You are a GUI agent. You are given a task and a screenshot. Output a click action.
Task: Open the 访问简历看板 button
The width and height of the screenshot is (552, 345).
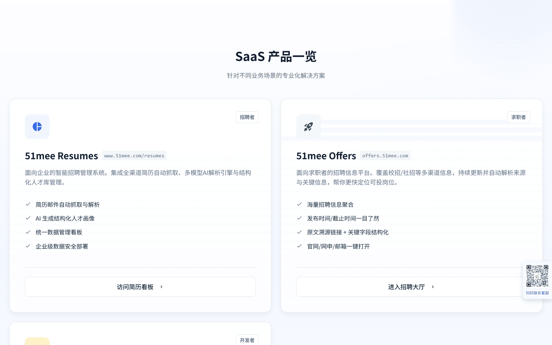click(x=140, y=287)
